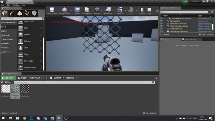Expand Settings dropdown arrow

click(x=101, y=11)
